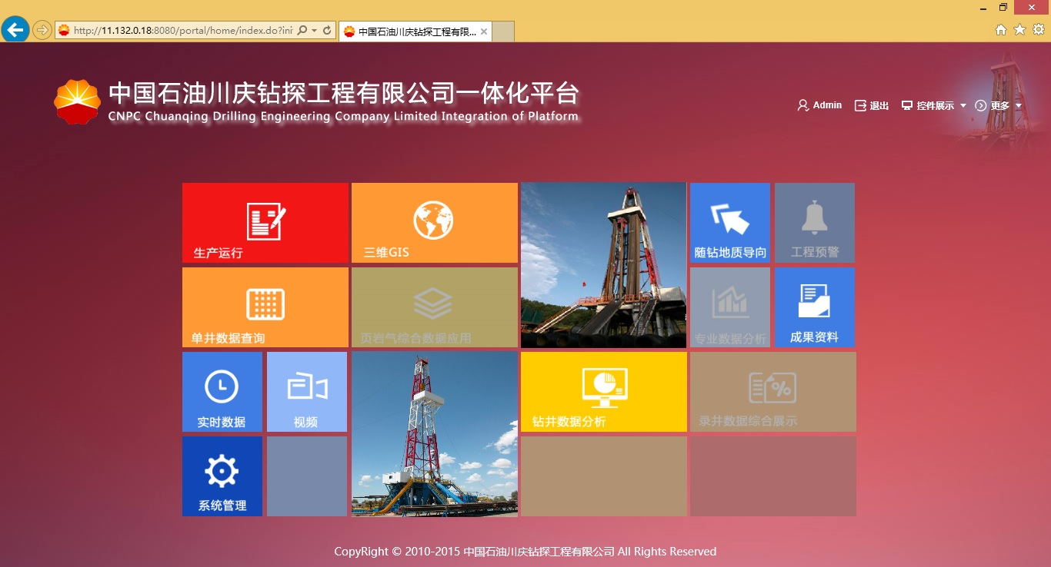The image size is (1051, 567).
Task: Open the 生产运行 tile icon
Action: (x=265, y=221)
